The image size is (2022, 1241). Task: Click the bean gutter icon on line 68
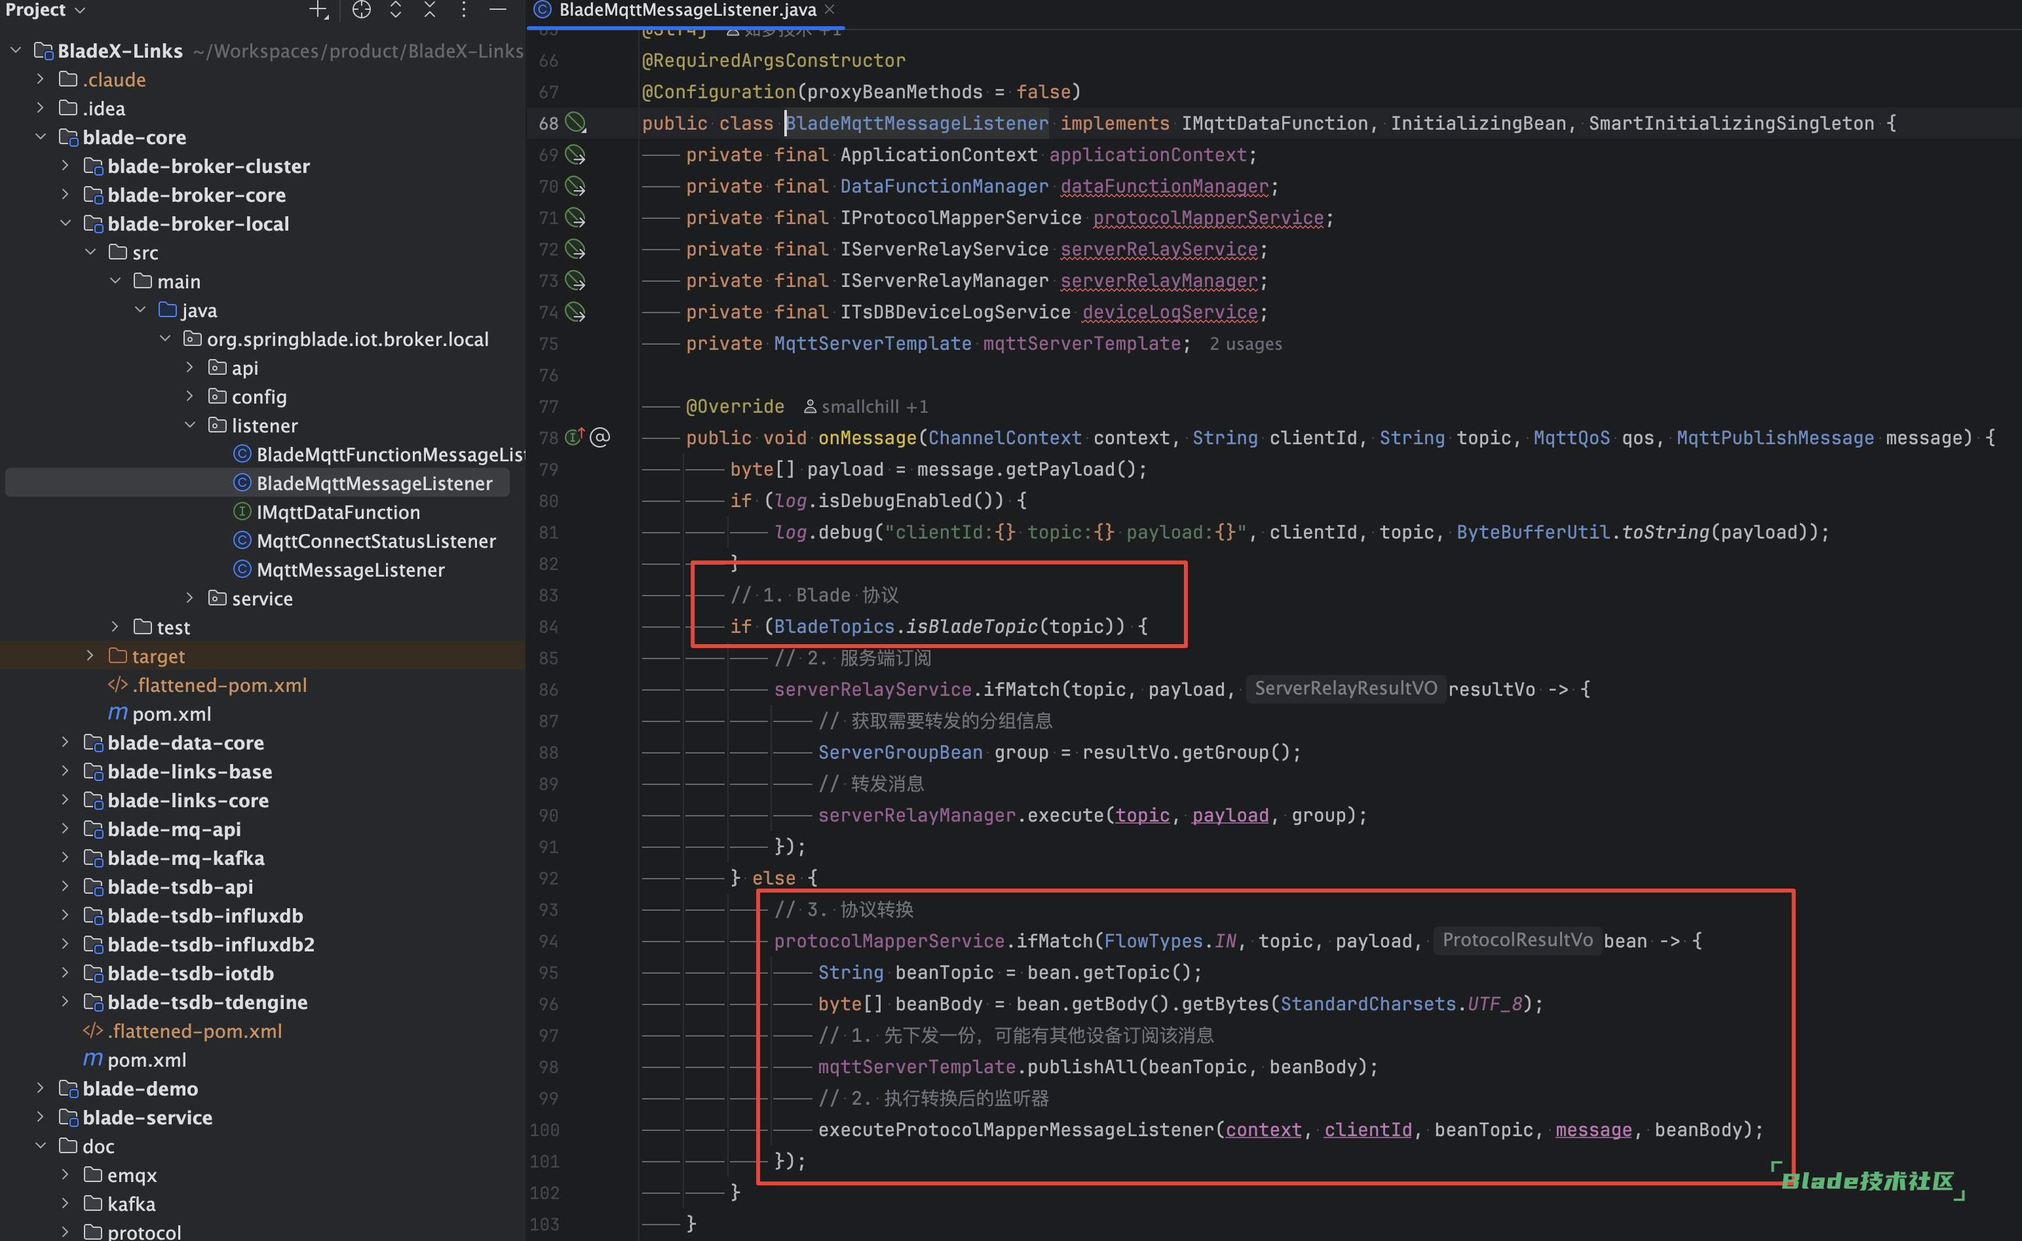576,123
